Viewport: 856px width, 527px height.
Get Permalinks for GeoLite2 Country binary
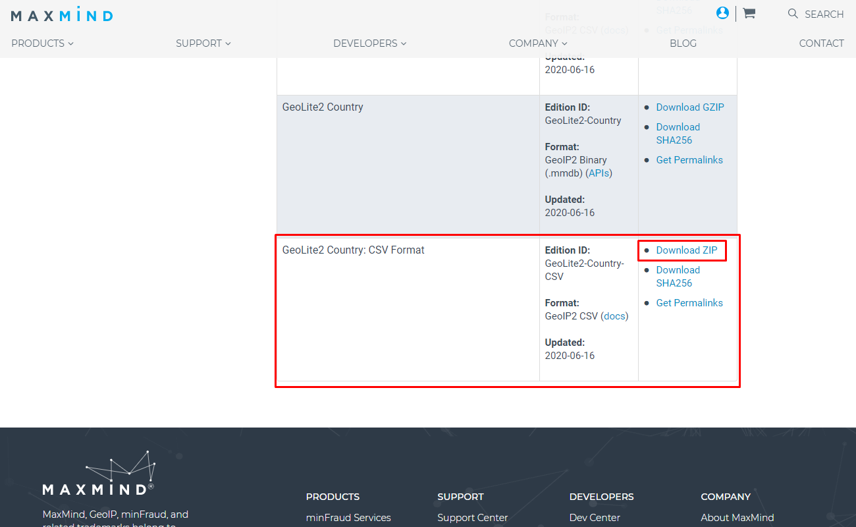[x=689, y=160]
